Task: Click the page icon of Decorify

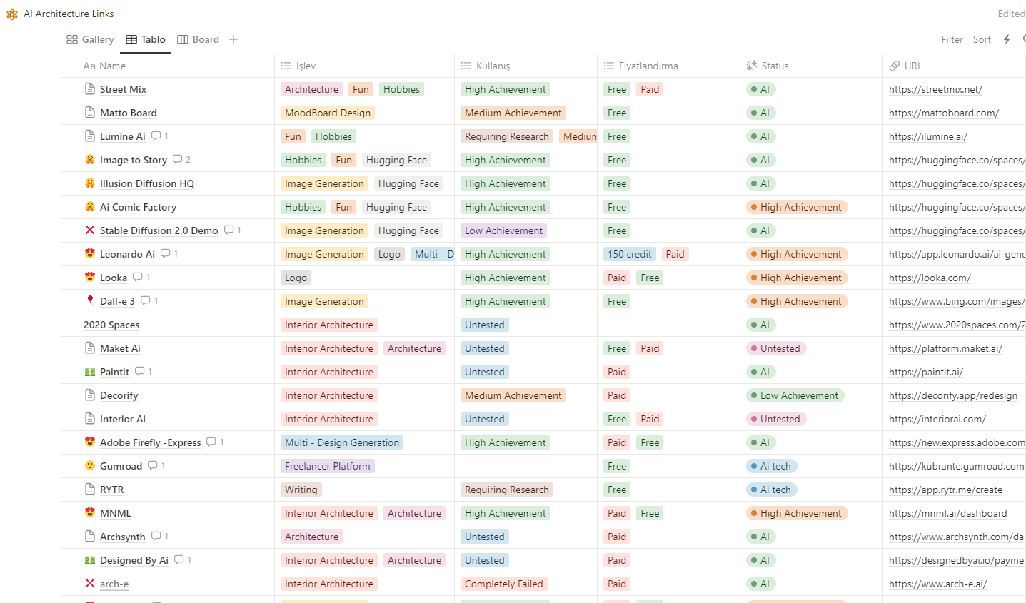Action: pos(90,395)
